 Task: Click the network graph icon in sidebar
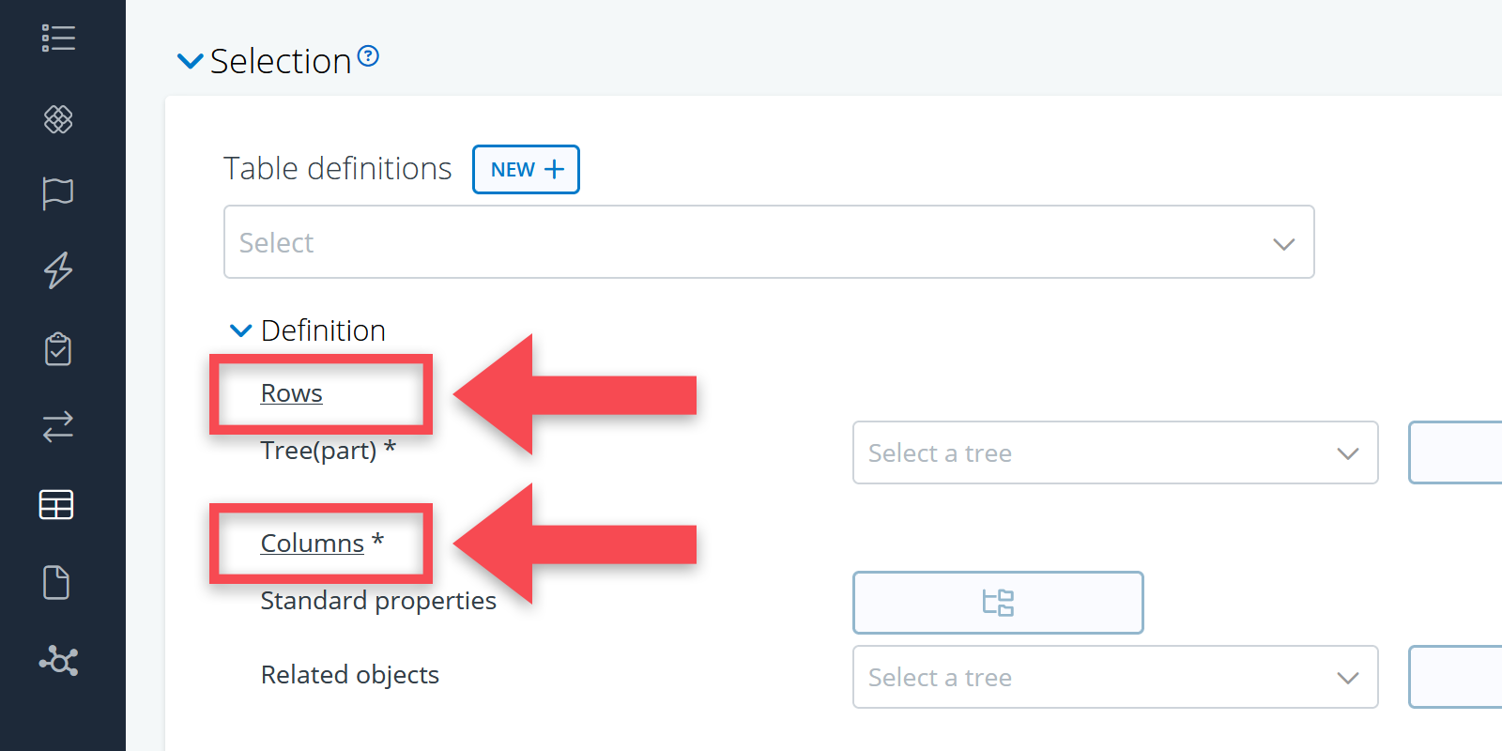(x=58, y=661)
